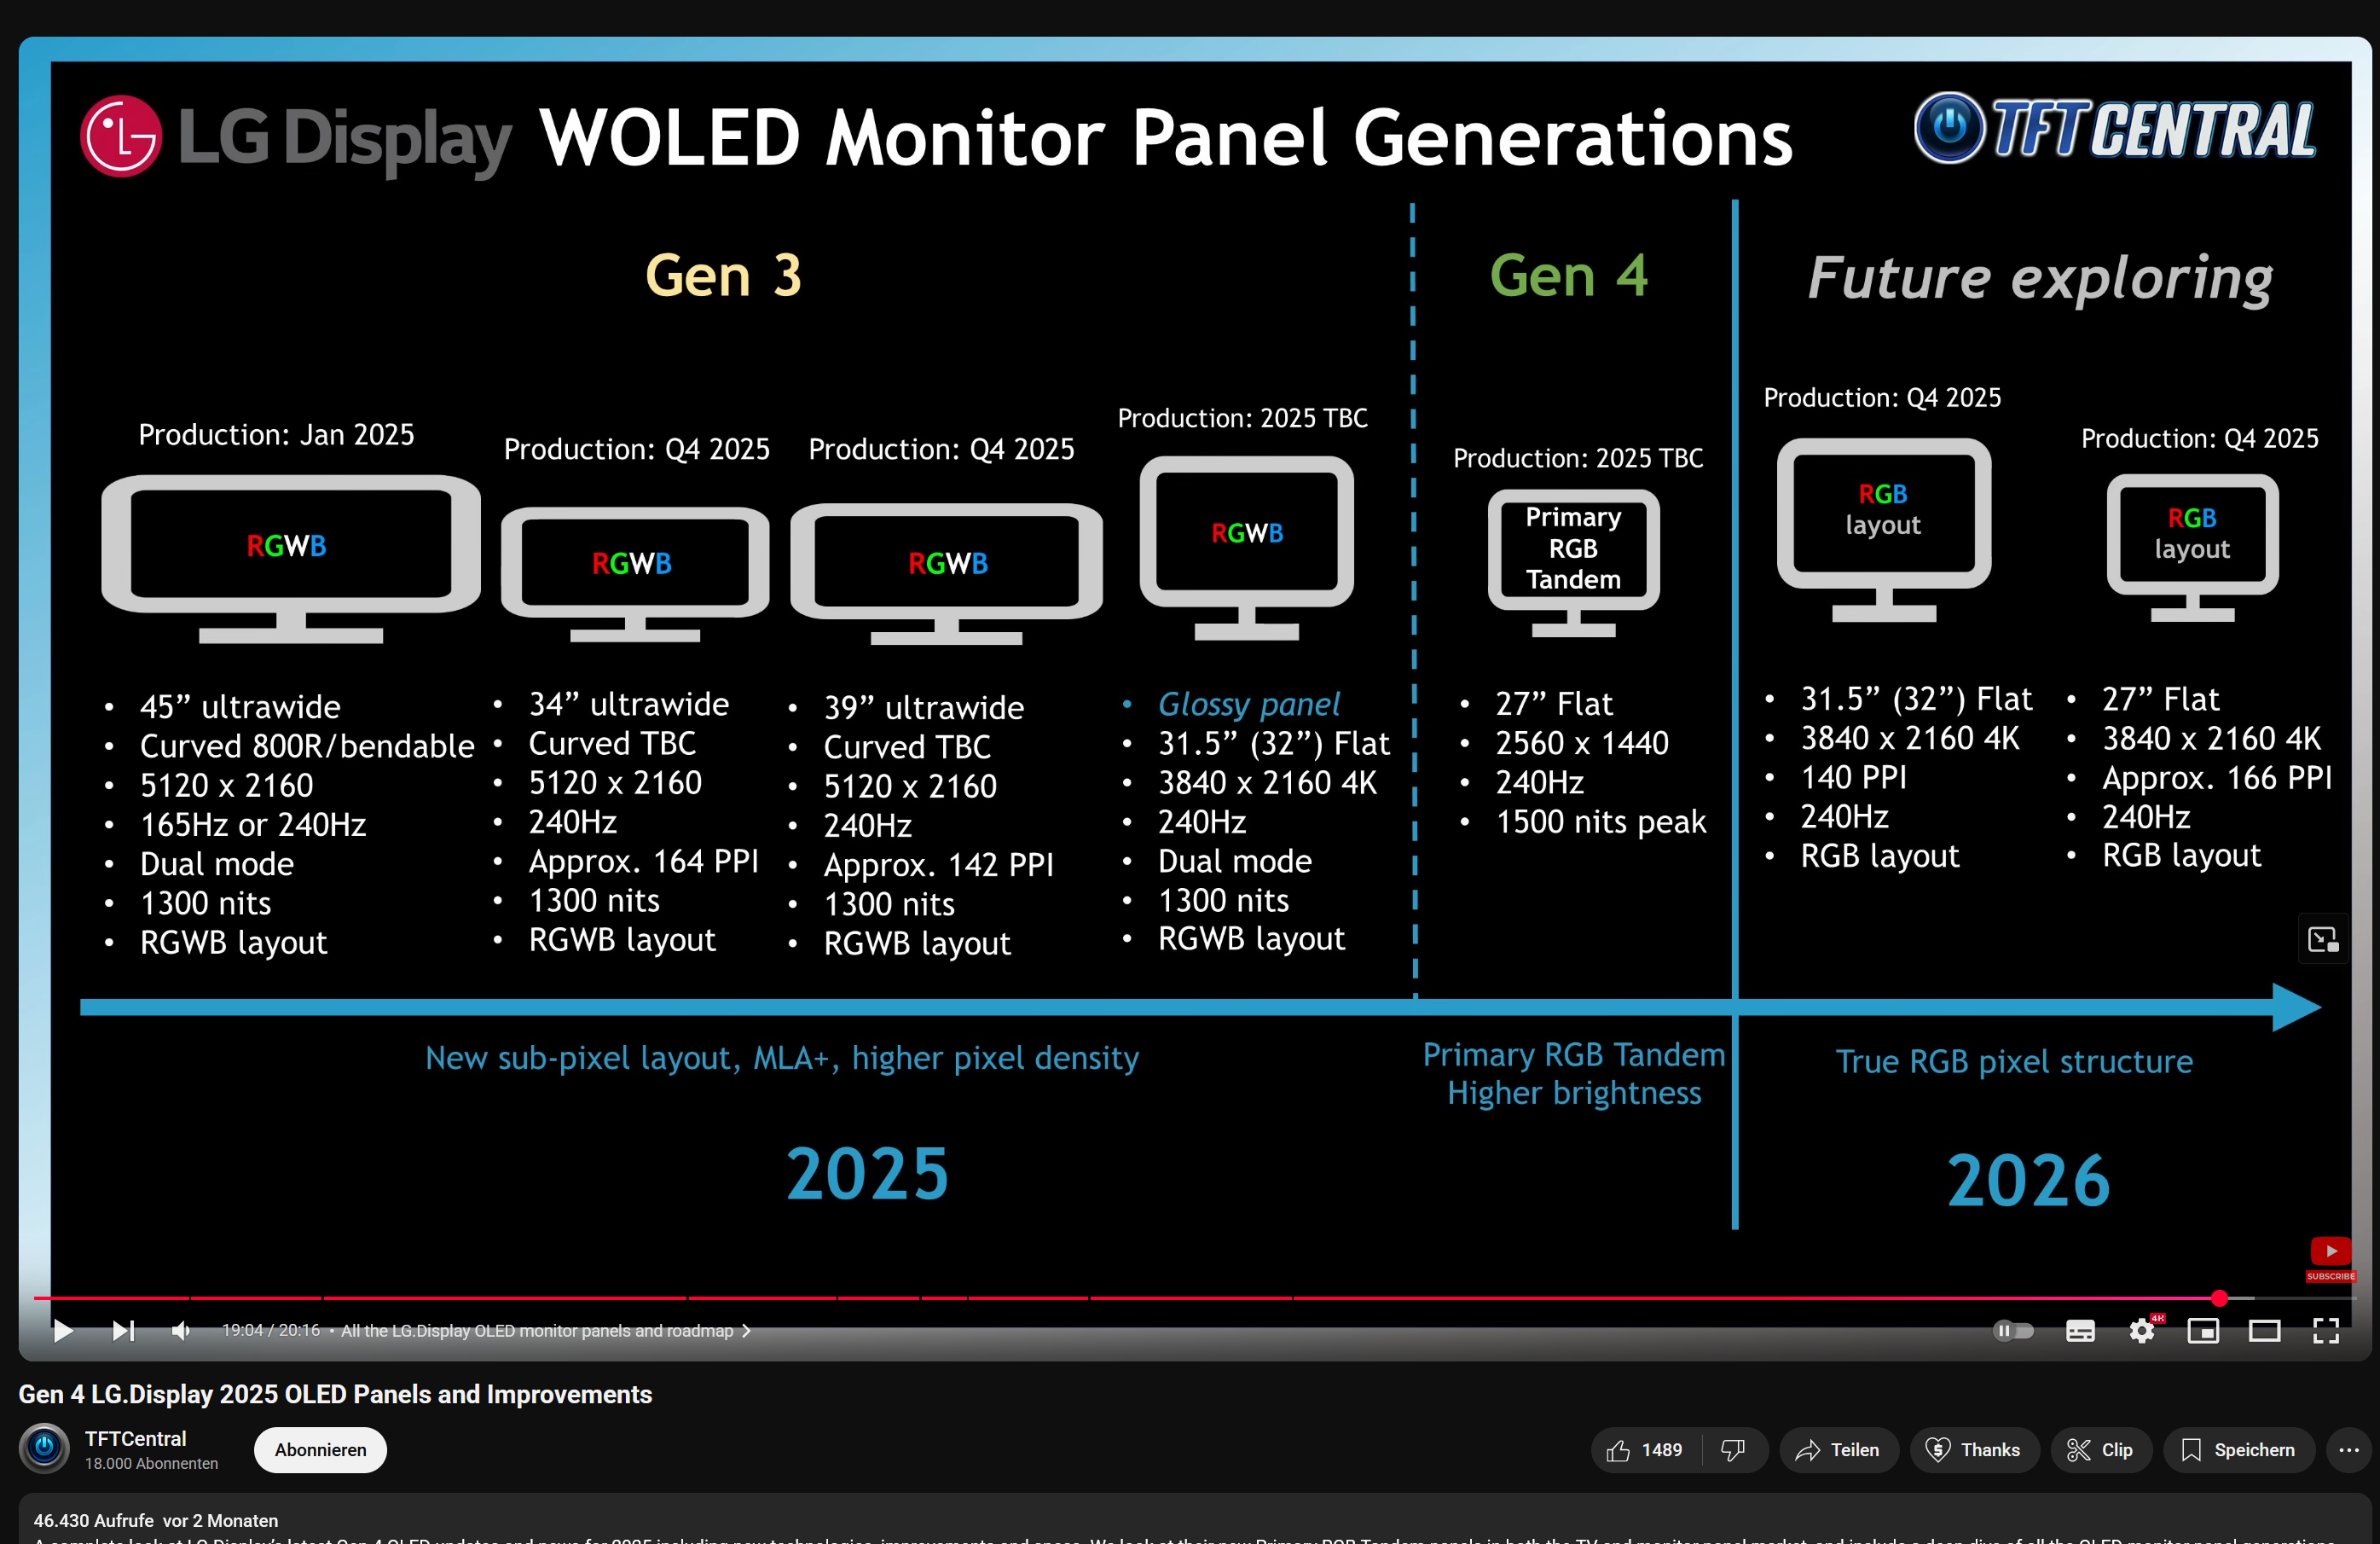Switch to miniplayer mode
The image size is (2380, 1544).
(x=2204, y=1331)
